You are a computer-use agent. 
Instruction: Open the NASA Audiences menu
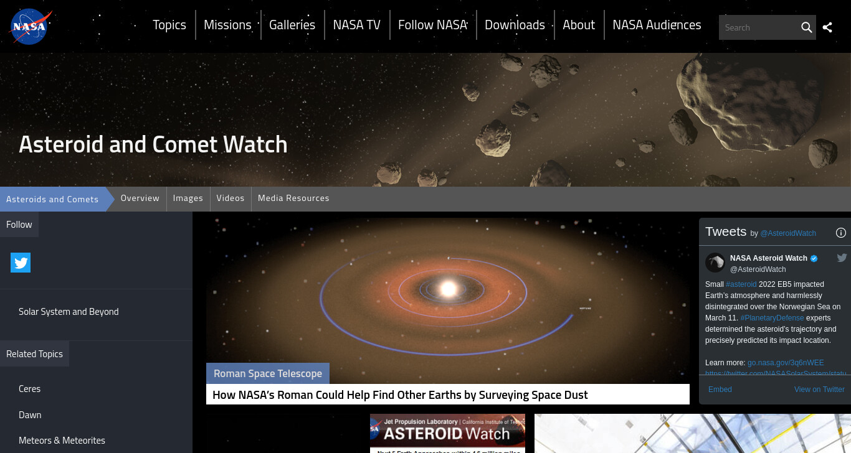tap(657, 25)
